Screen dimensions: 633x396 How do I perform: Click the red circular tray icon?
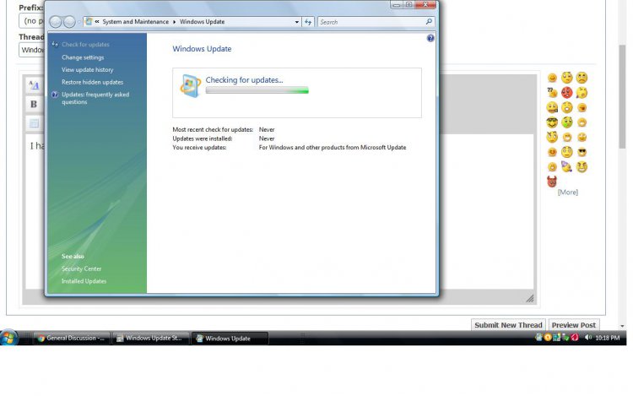[x=575, y=338]
